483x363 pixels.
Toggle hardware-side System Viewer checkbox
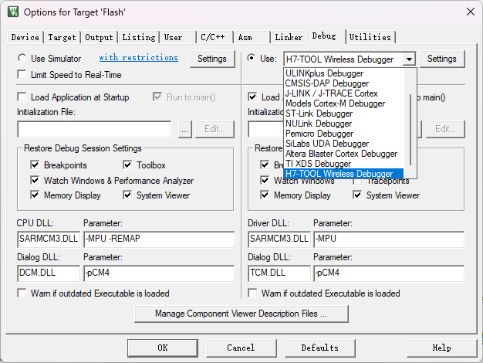(357, 195)
